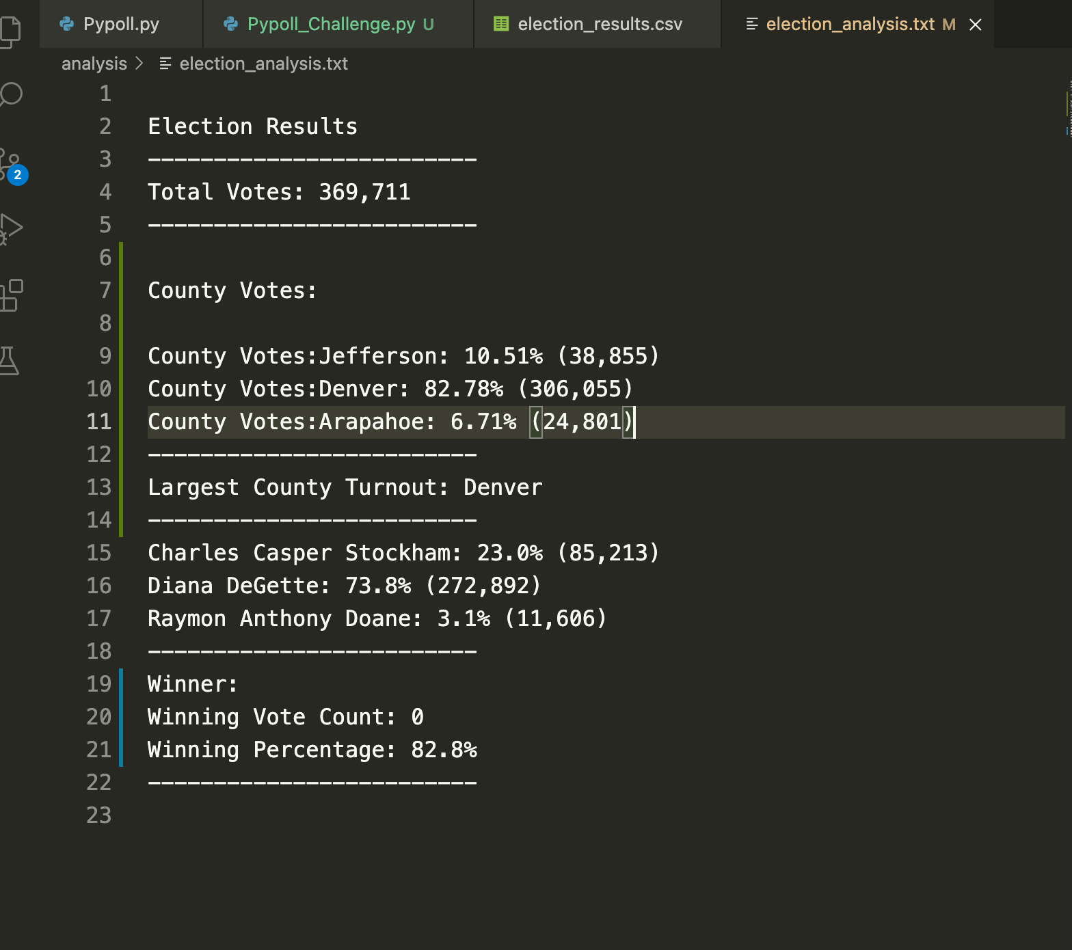Click the text file icon on election_analysis.txt tab
The image size is (1072, 950).
[752, 24]
